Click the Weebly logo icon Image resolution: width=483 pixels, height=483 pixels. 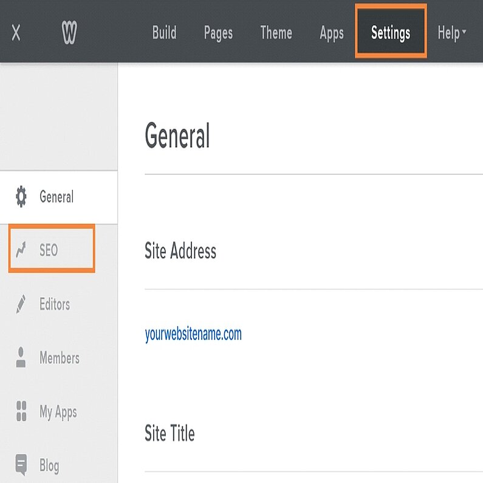70,33
